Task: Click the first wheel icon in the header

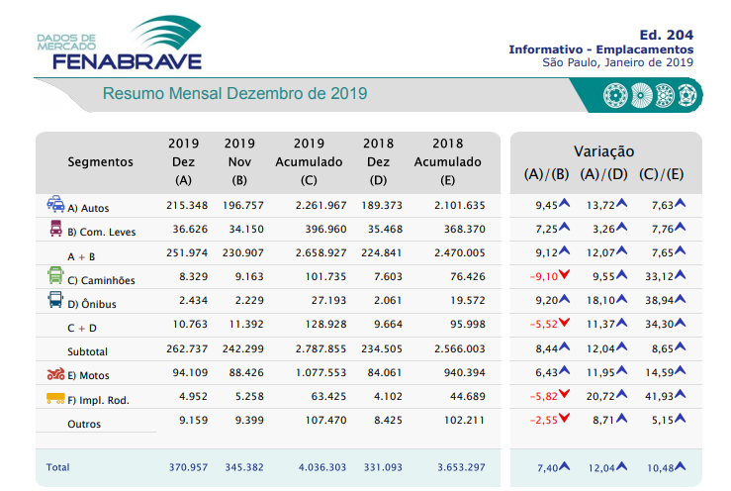Action: (x=613, y=95)
